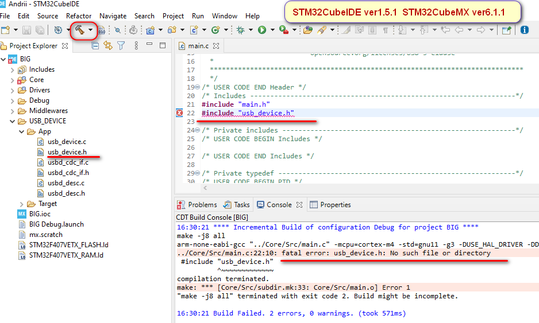
Task: Open usb_device.h in project tree
Action: pos(67,151)
